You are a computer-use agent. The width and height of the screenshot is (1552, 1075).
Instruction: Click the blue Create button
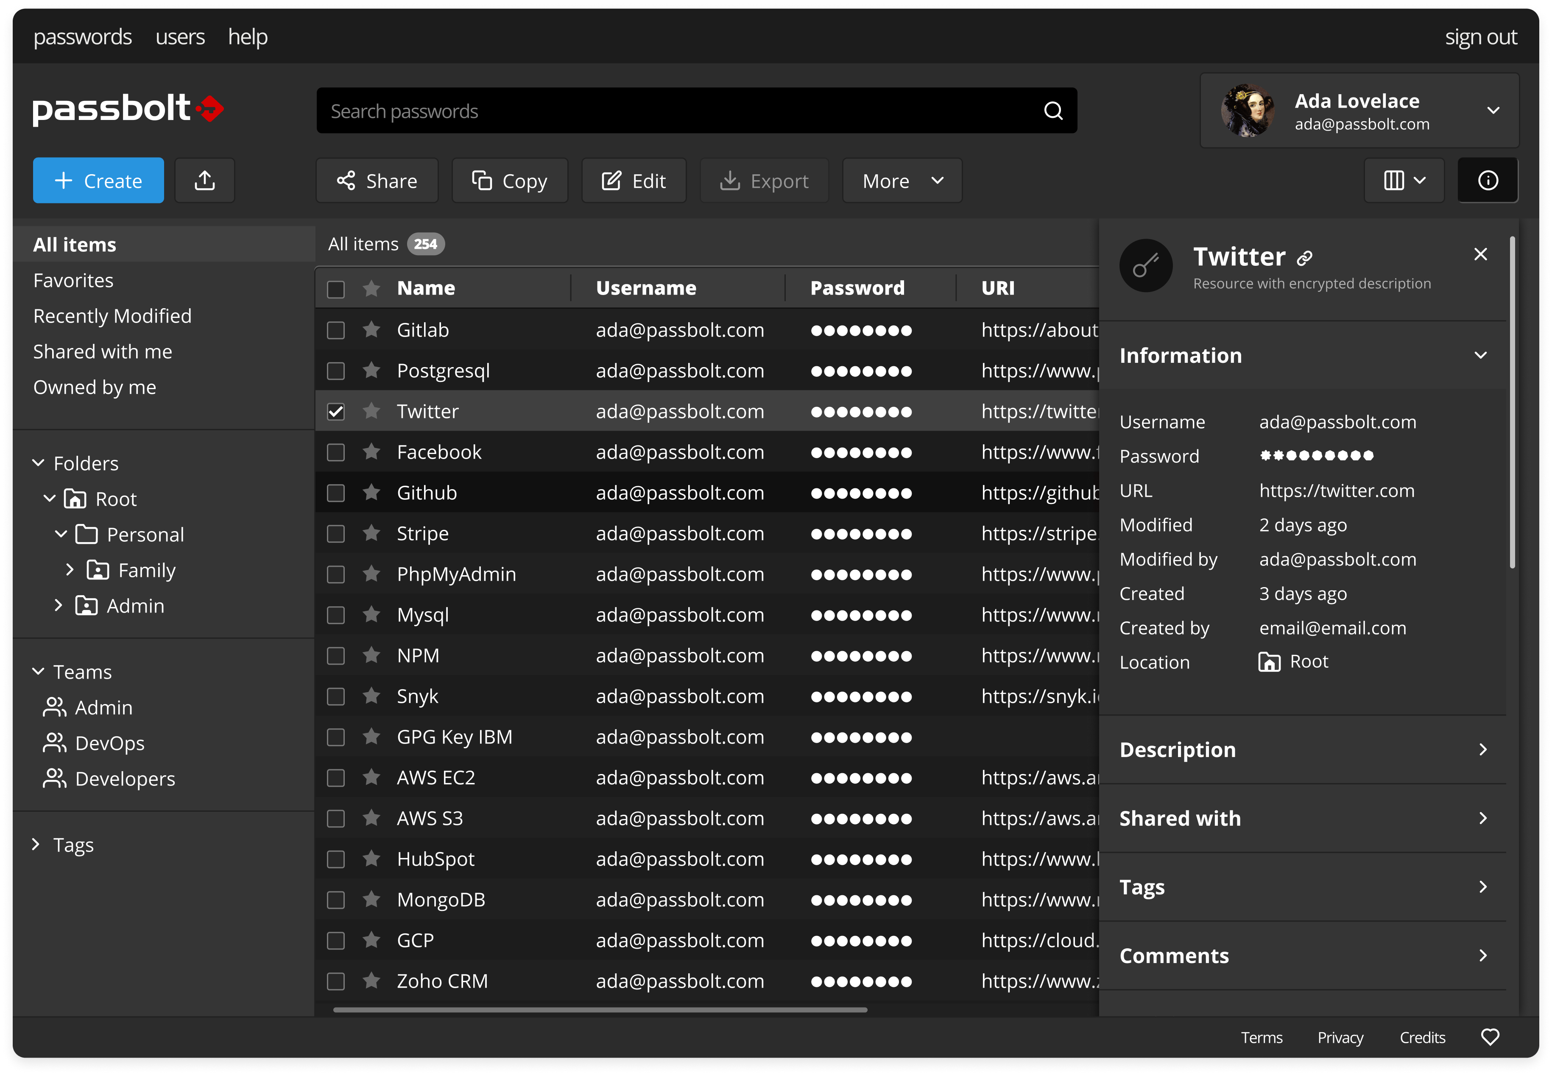[x=98, y=180]
